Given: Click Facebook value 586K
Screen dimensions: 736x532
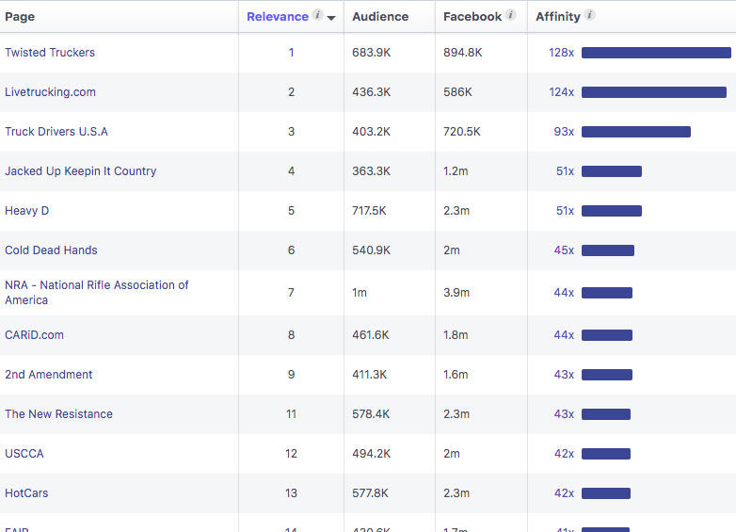Looking at the screenshot, I should (x=457, y=92).
